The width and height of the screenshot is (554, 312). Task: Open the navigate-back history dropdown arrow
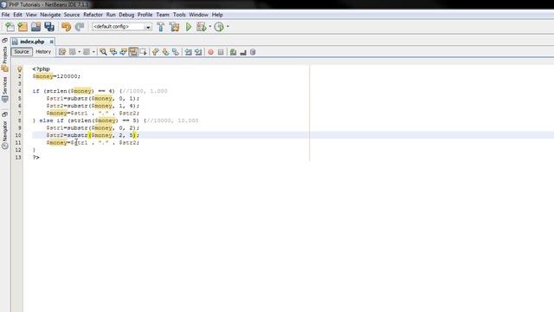point(79,52)
